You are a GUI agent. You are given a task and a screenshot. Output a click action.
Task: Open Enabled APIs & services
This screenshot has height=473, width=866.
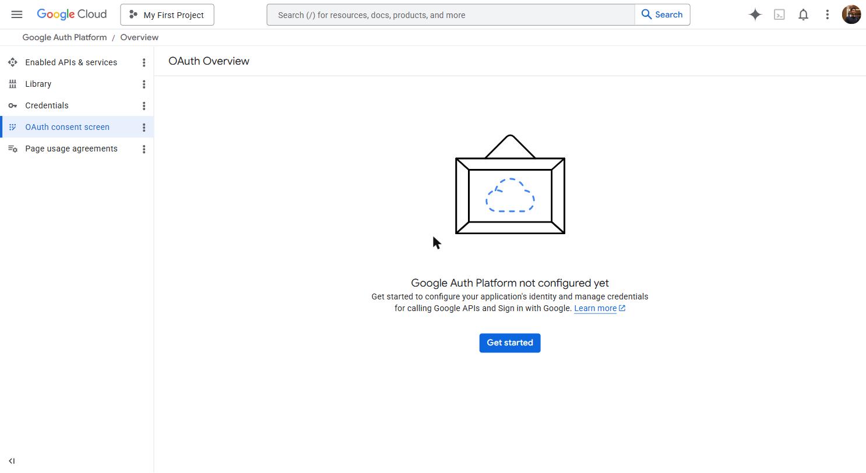click(71, 62)
